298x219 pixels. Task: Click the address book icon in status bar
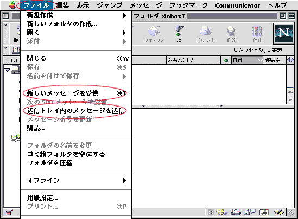(264, 212)
